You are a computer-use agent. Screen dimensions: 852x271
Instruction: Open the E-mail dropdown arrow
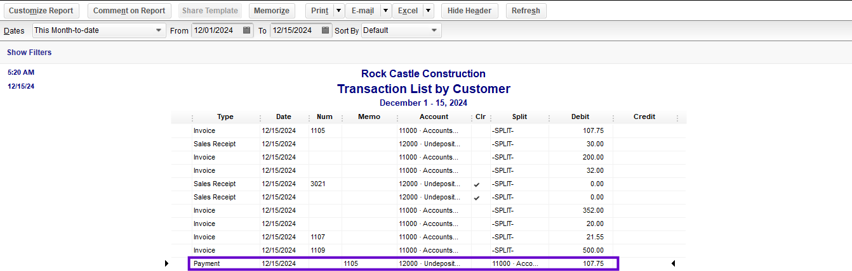click(385, 11)
